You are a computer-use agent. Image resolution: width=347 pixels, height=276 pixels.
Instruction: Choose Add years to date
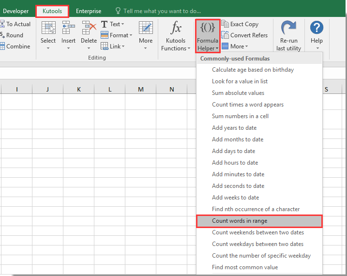click(x=259, y=128)
